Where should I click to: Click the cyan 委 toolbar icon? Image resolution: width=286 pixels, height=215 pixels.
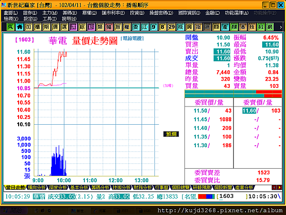(x=136, y=27)
